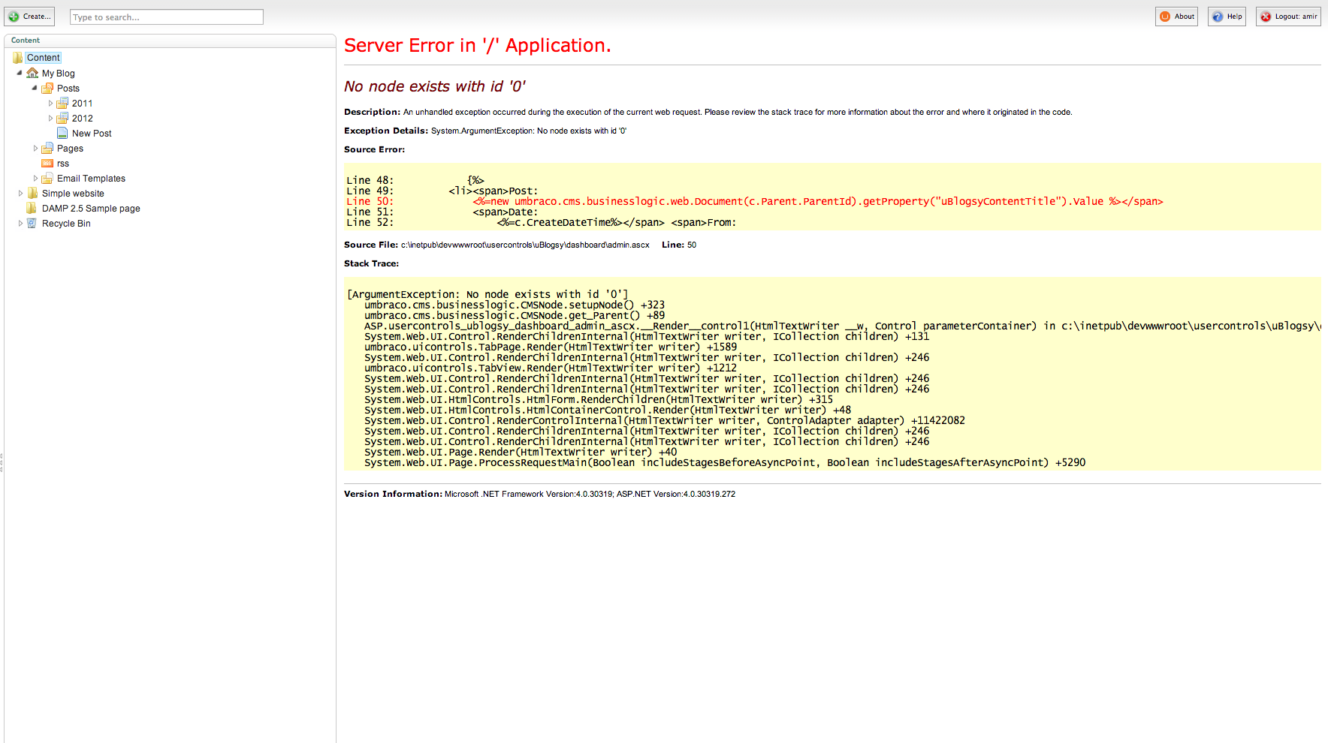Select the My Blog node

pyautogui.click(x=59, y=74)
